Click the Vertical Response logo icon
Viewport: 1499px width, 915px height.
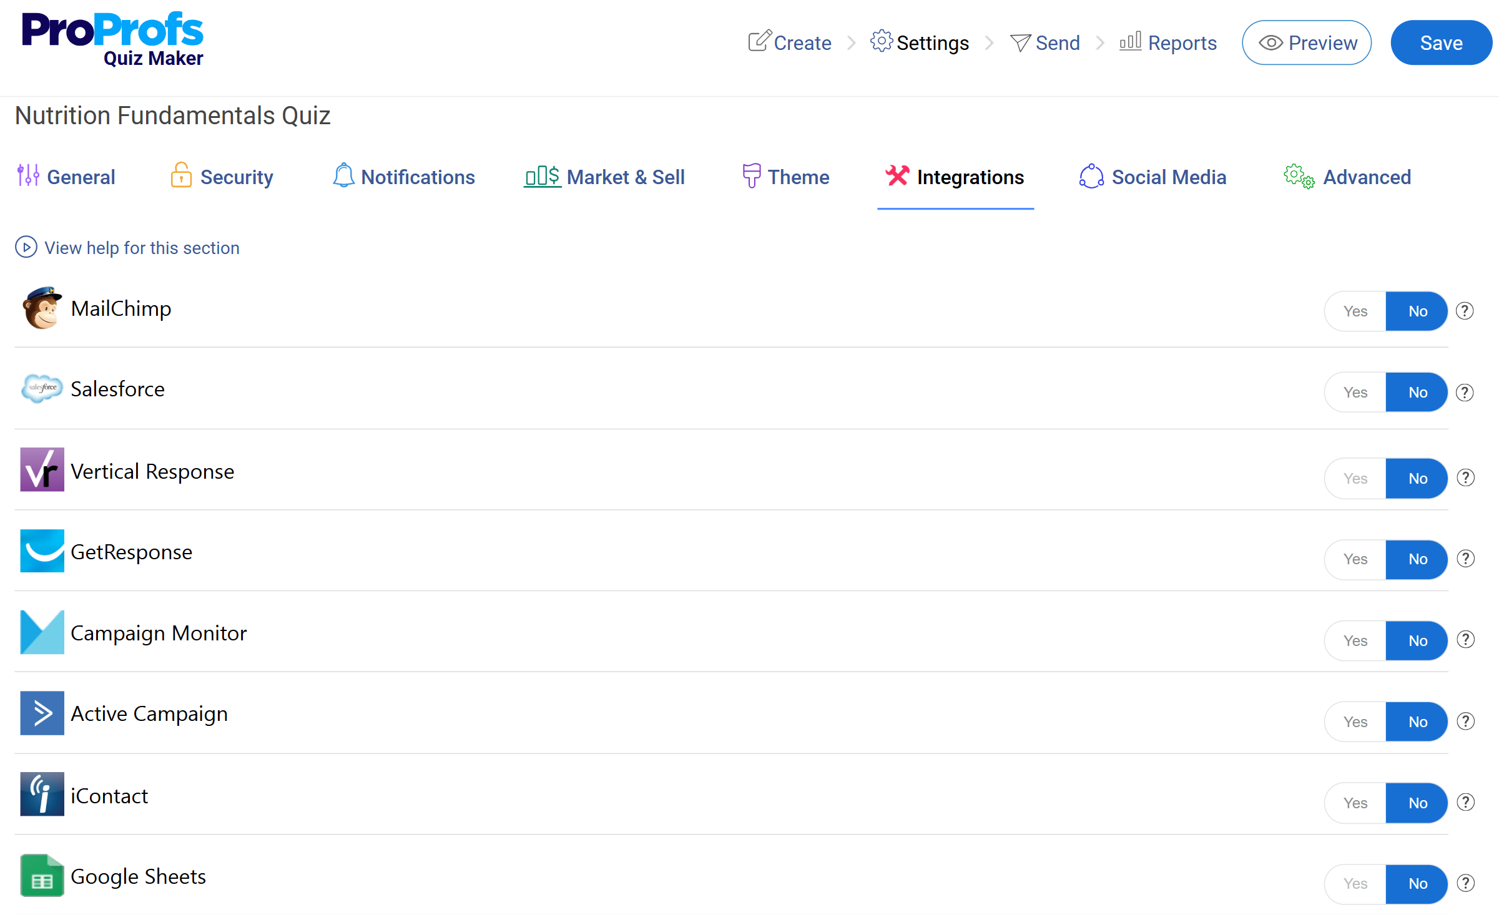tap(42, 470)
